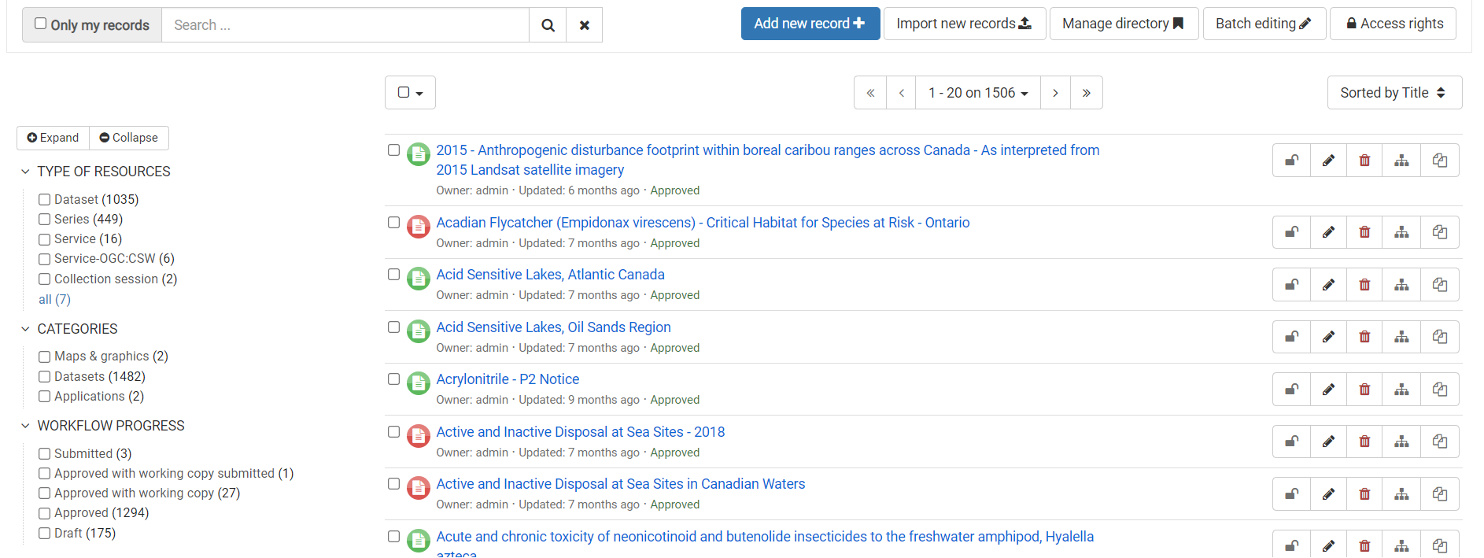1484x558 pixels.
Task: Click in the Search input field
Action: (345, 25)
